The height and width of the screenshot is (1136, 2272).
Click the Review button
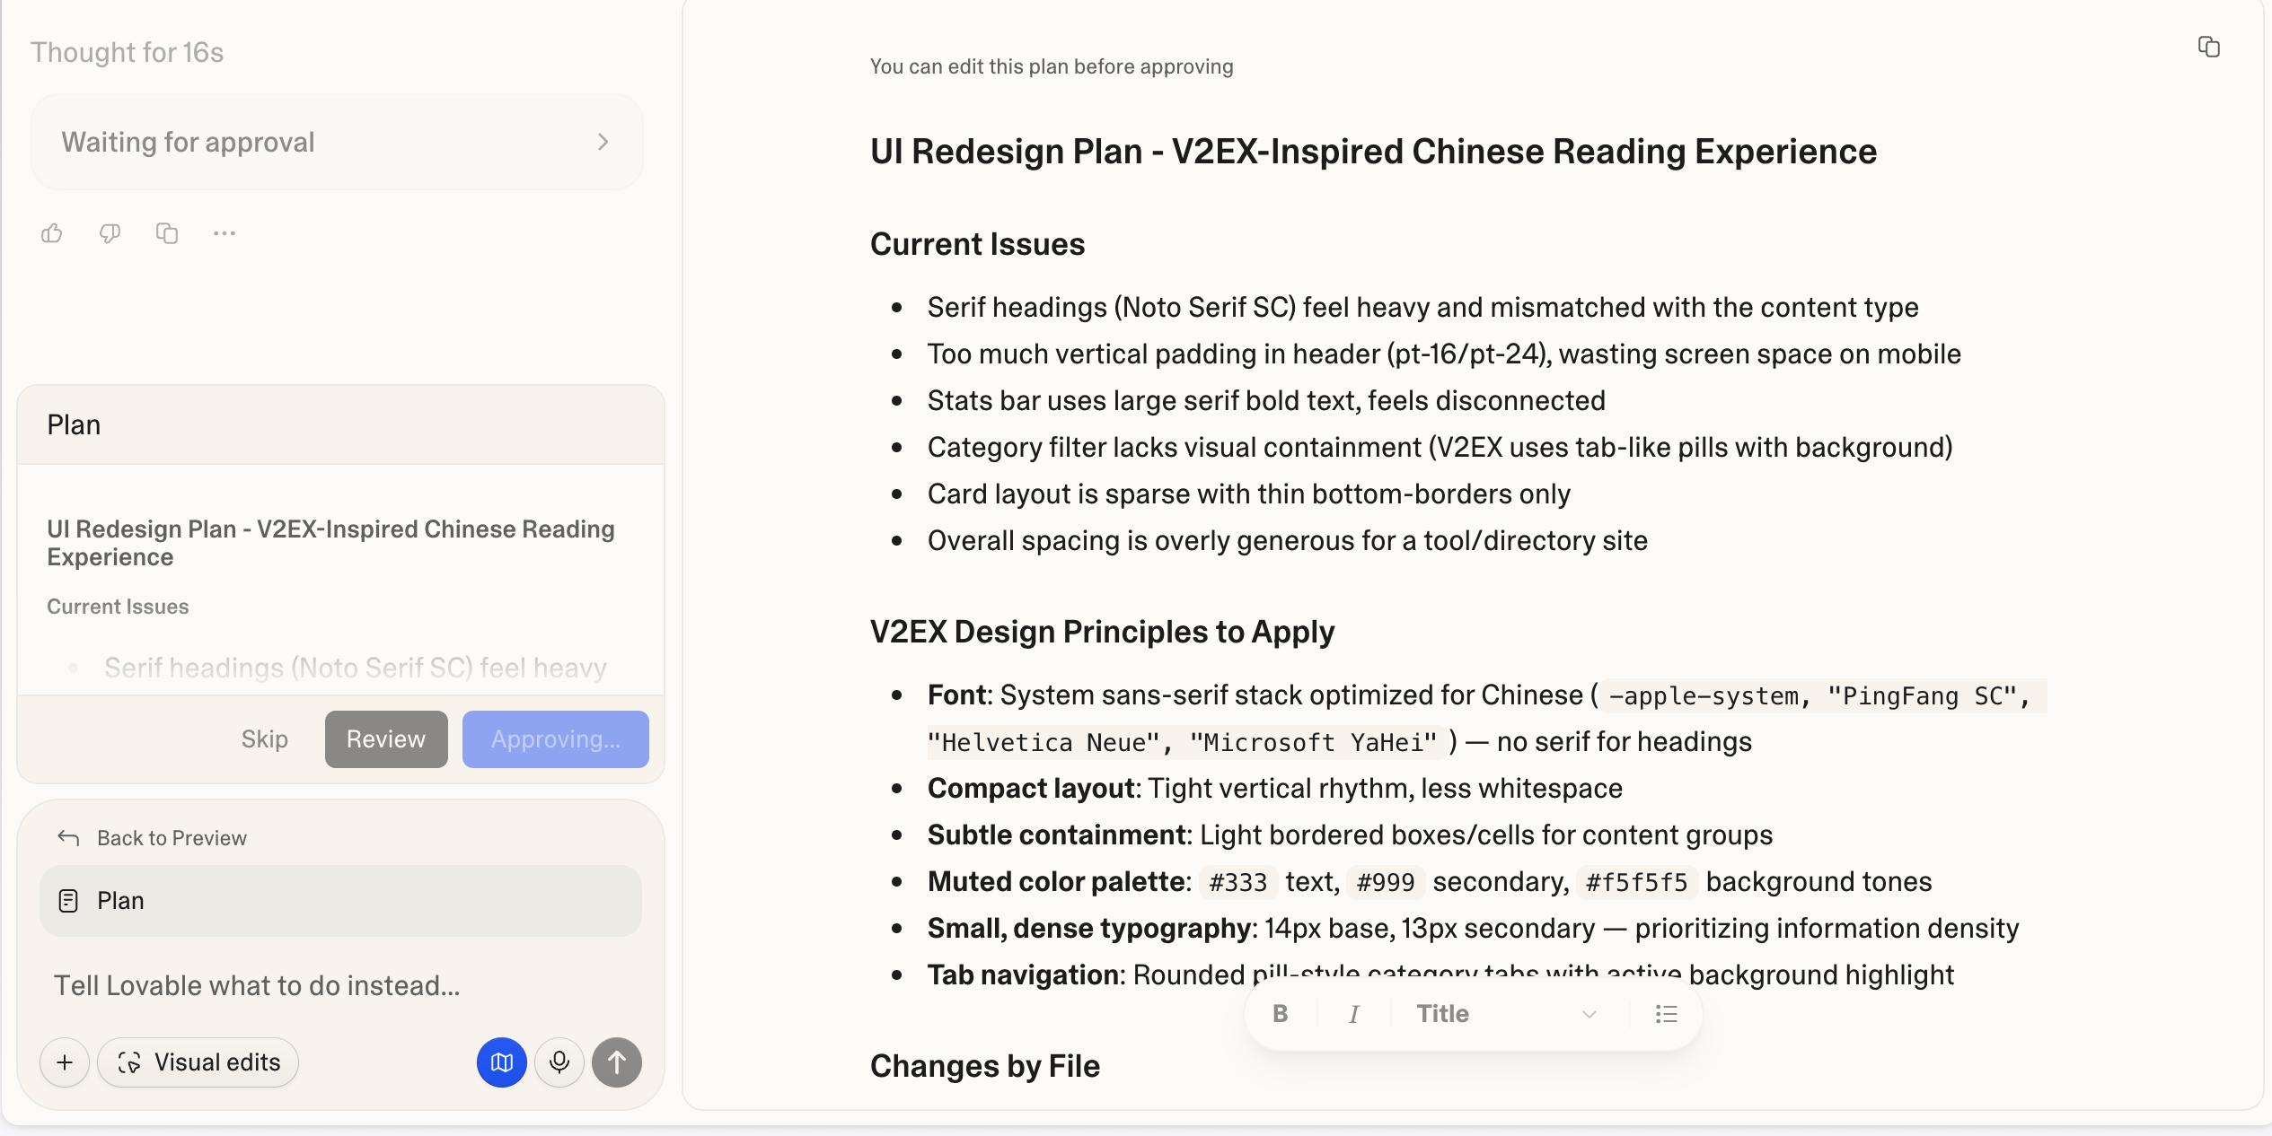[x=386, y=739]
